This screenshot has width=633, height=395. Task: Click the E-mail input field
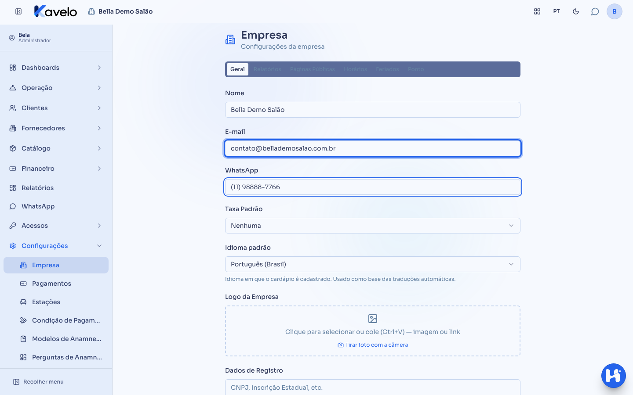[x=373, y=148]
